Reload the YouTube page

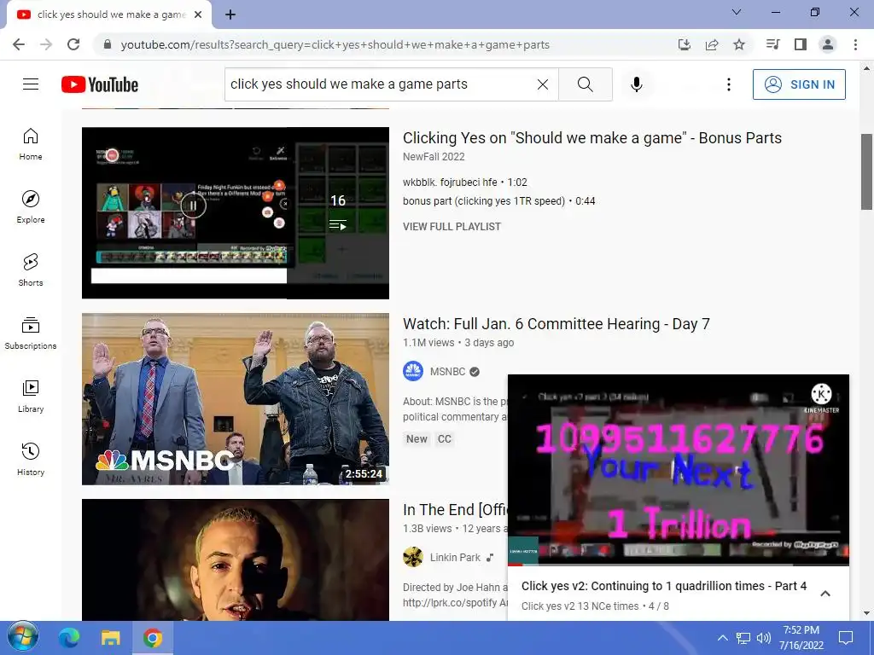click(73, 44)
